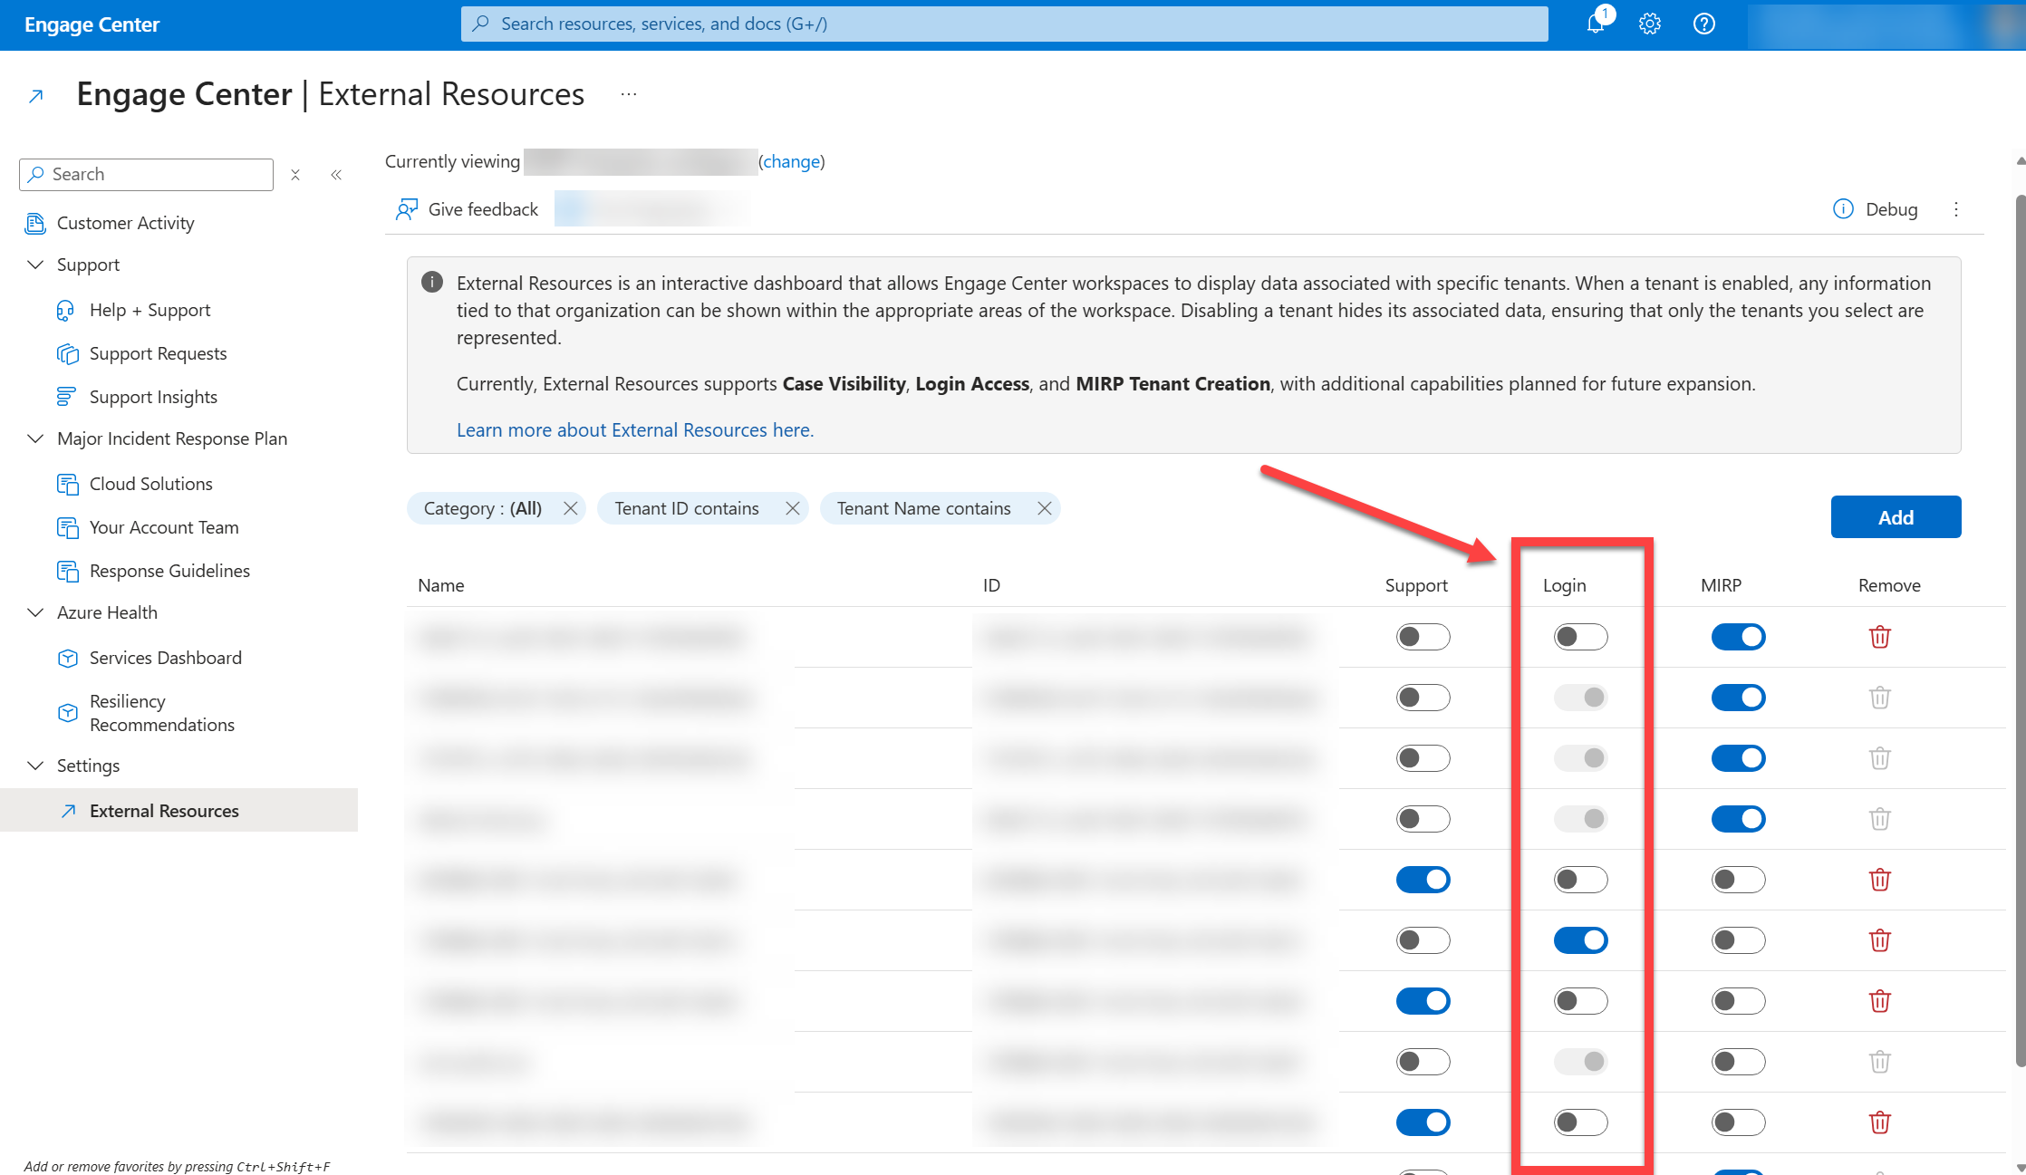Click the Support Requests icon
Screen dimensions: 2026x1175
[x=68, y=354]
